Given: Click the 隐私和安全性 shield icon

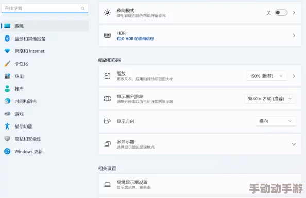Looking at the screenshot, I should pyautogui.click(x=7, y=139).
